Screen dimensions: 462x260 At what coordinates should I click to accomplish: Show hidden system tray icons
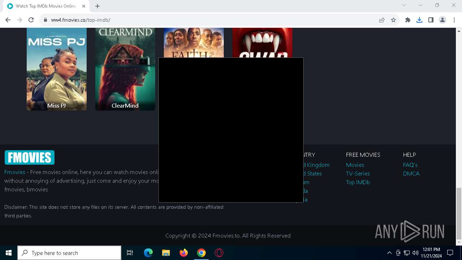pos(389,253)
